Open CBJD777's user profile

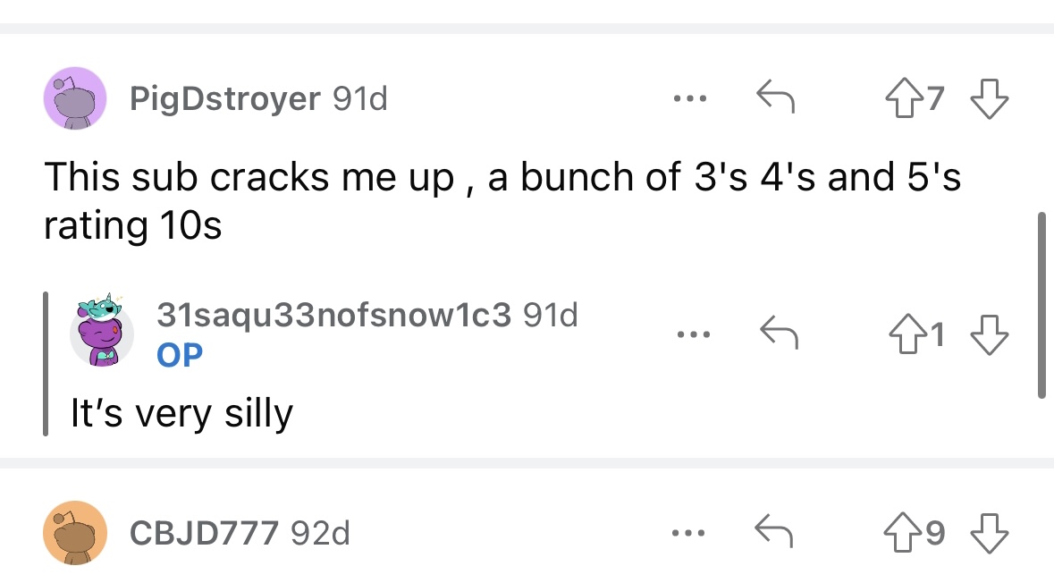[x=204, y=534]
